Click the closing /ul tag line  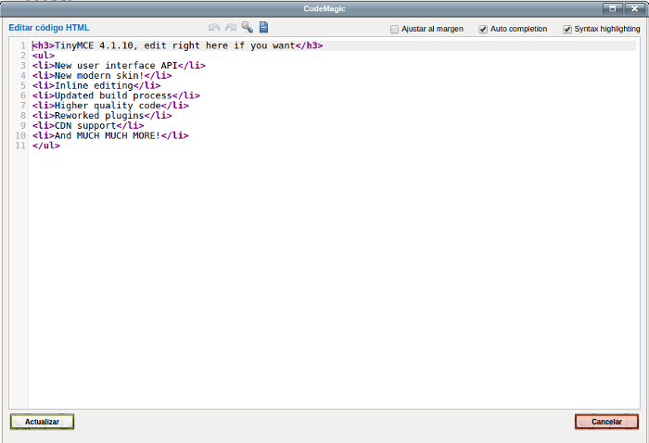click(46, 146)
